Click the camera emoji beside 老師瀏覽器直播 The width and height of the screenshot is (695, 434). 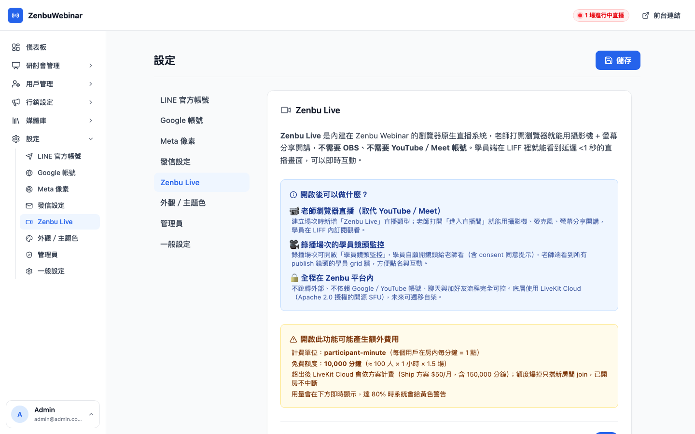(x=294, y=211)
